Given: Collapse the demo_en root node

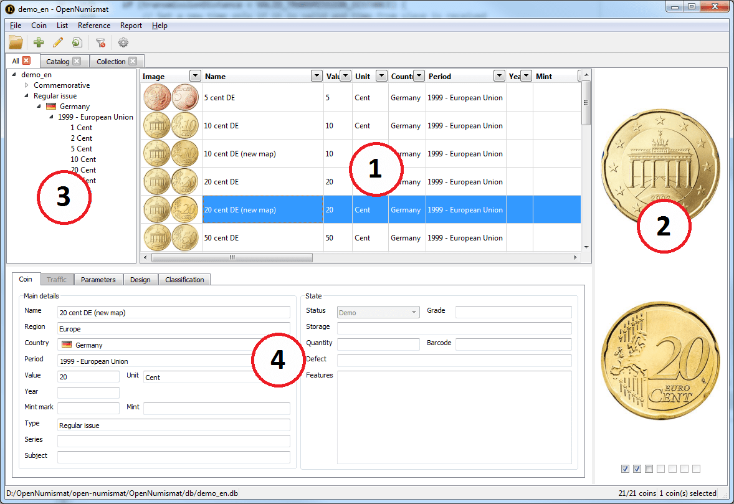Looking at the screenshot, I should coord(14,74).
